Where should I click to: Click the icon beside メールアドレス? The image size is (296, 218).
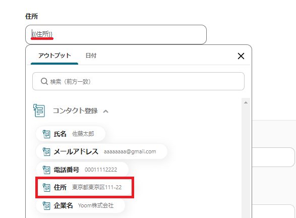pyautogui.click(x=46, y=152)
